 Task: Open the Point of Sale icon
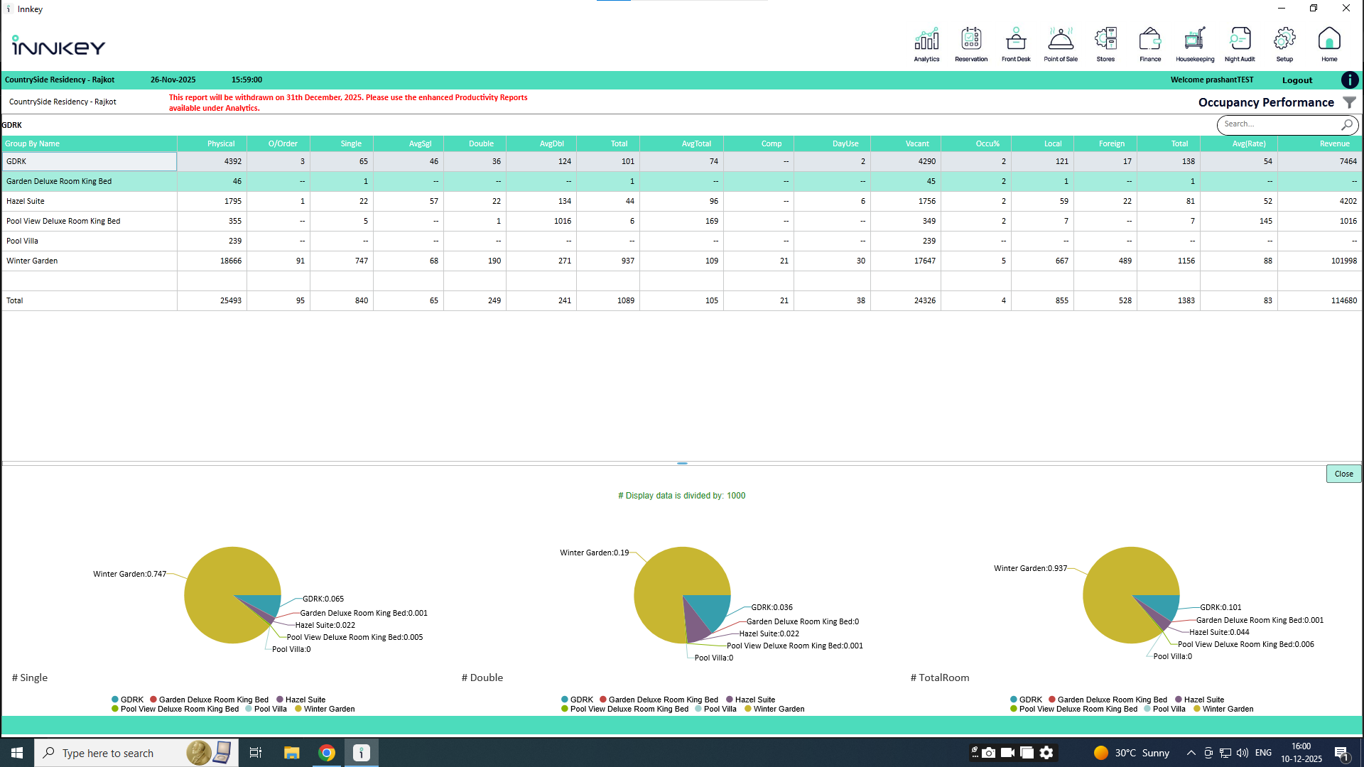click(x=1061, y=44)
